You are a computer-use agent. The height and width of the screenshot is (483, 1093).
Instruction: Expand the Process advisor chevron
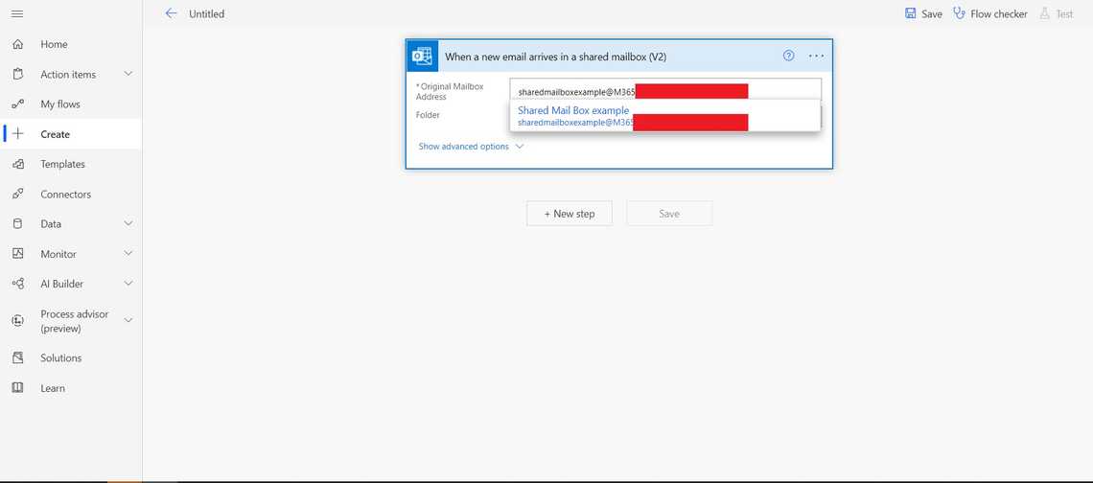click(128, 320)
